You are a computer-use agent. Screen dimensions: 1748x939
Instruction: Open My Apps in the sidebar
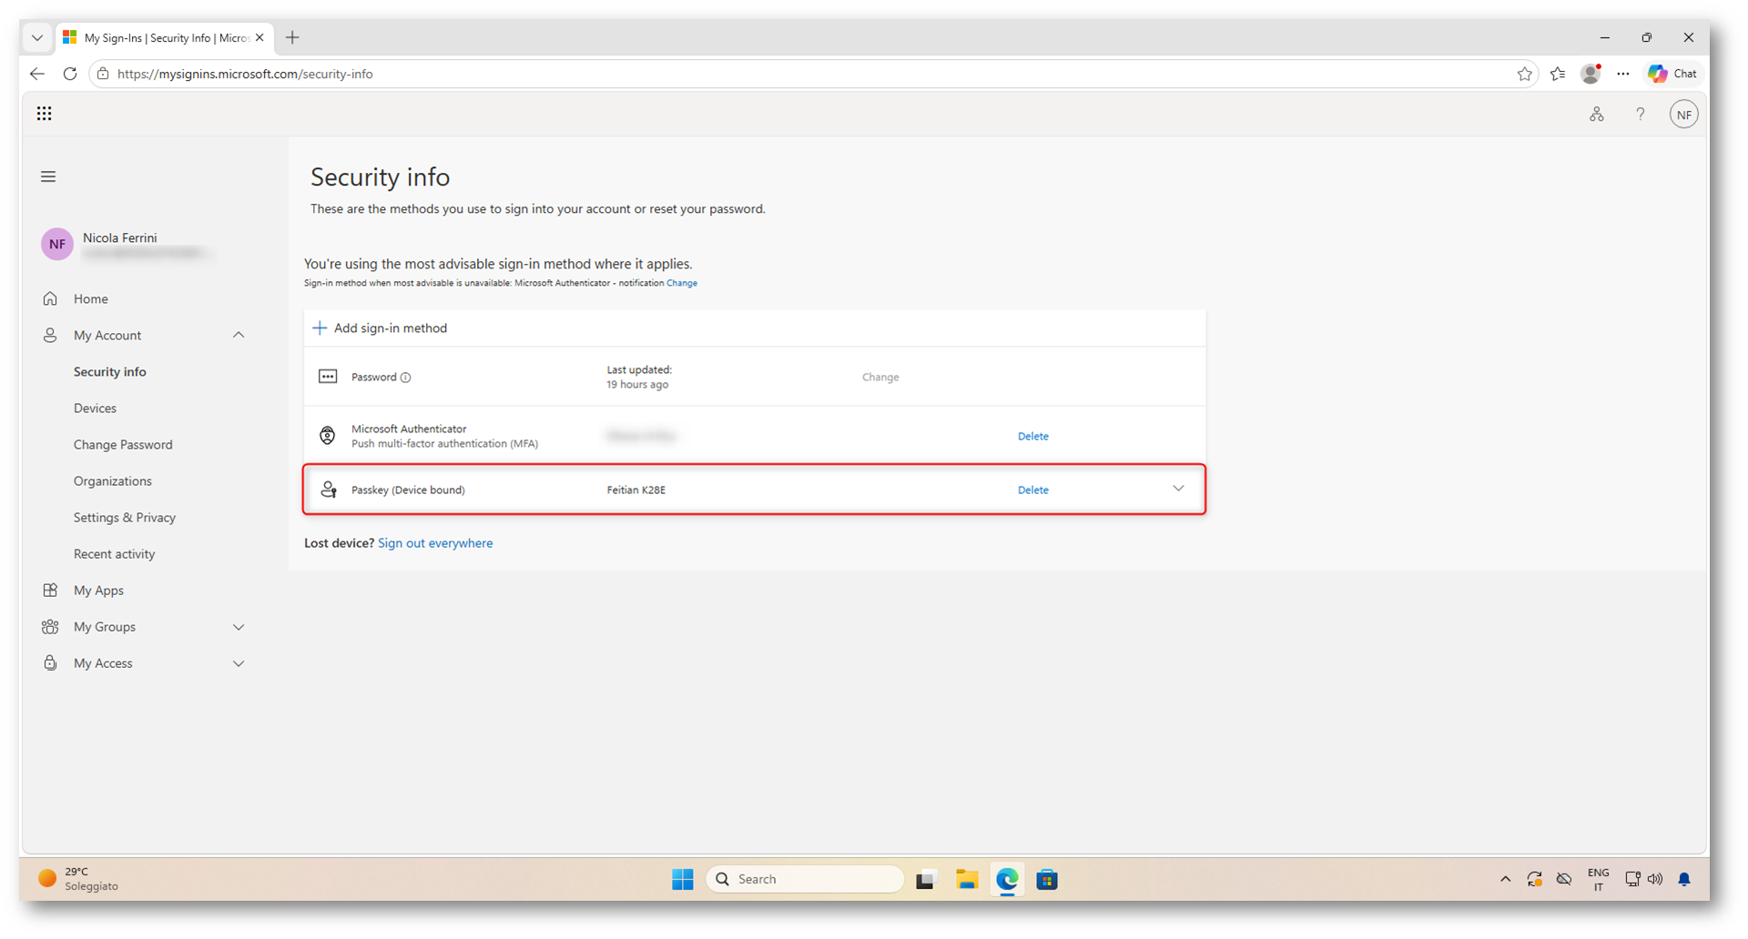(x=98, y=590)
